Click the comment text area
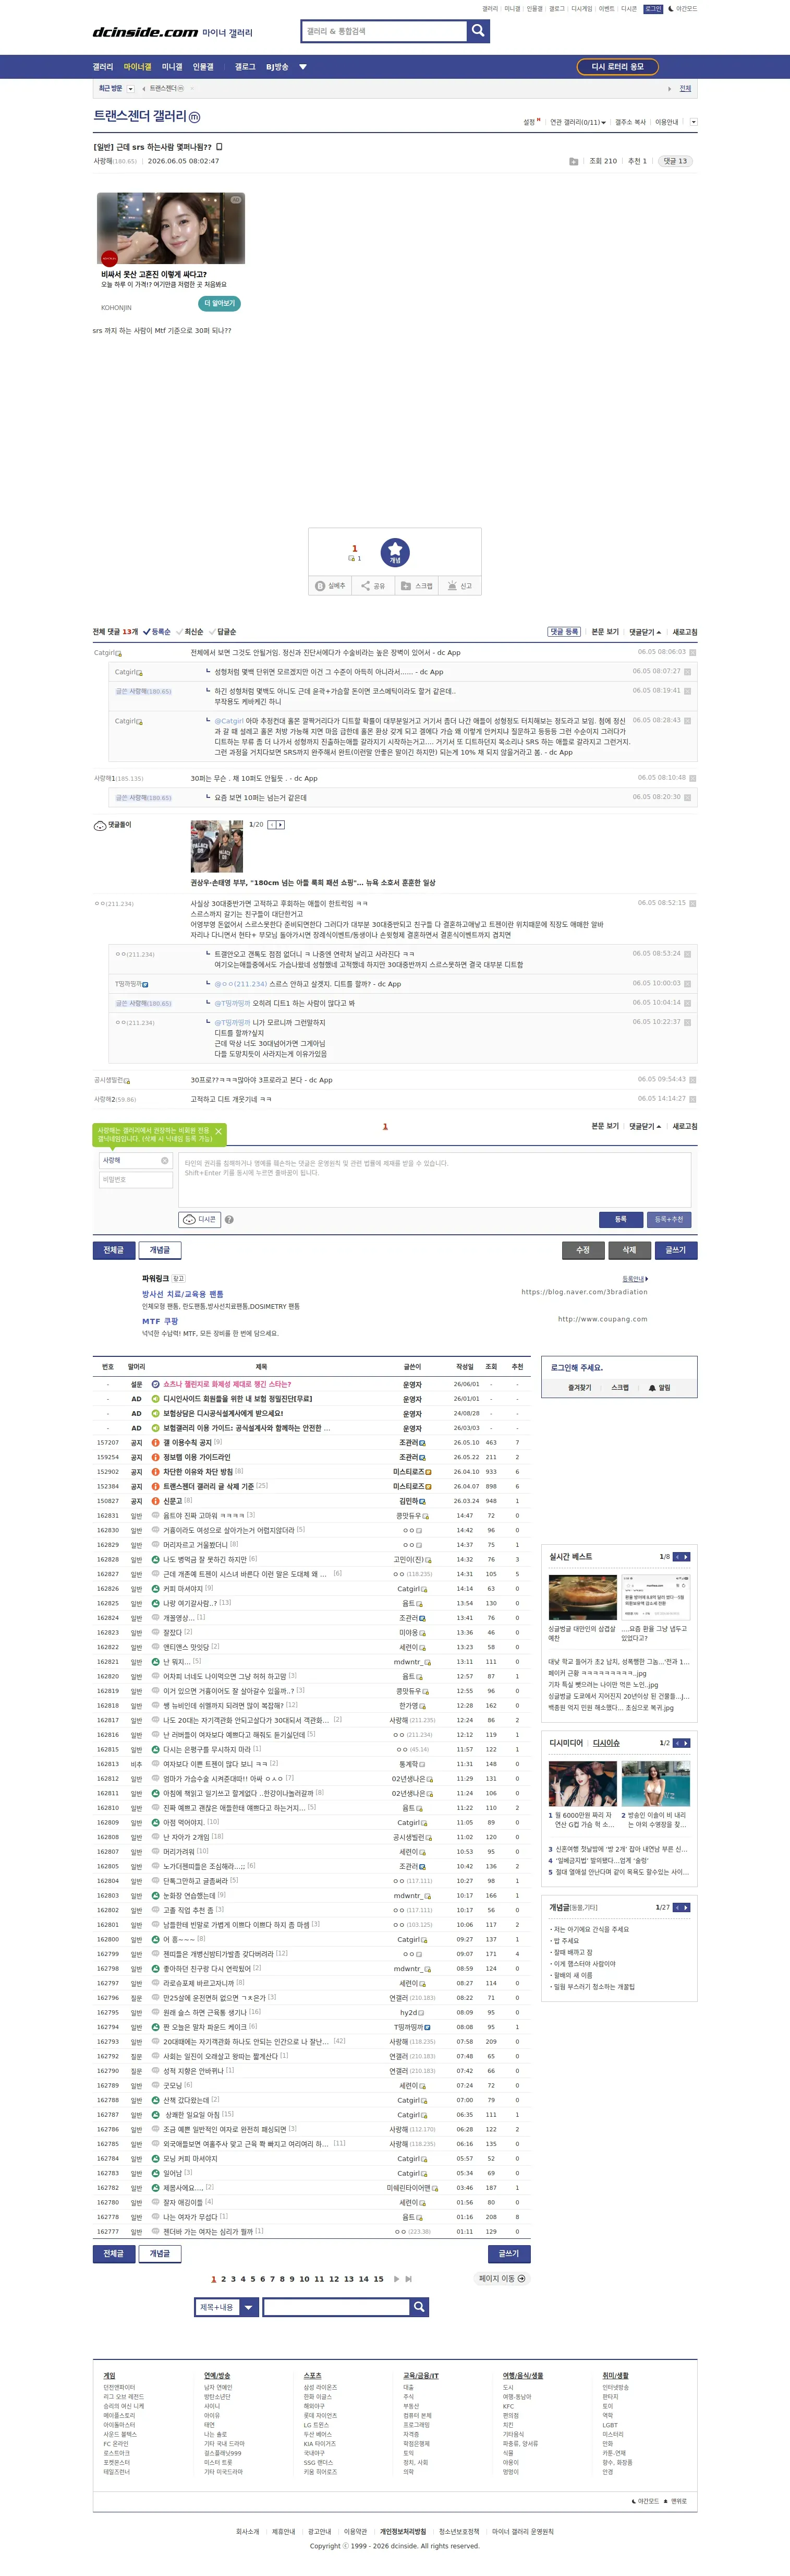Screen dimensions: 790x2576 (x=434, y=1180)
